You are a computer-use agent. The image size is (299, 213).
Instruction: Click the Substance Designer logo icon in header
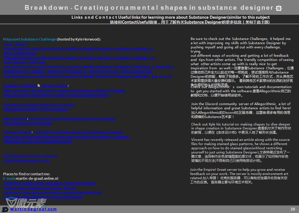point(279,8)
